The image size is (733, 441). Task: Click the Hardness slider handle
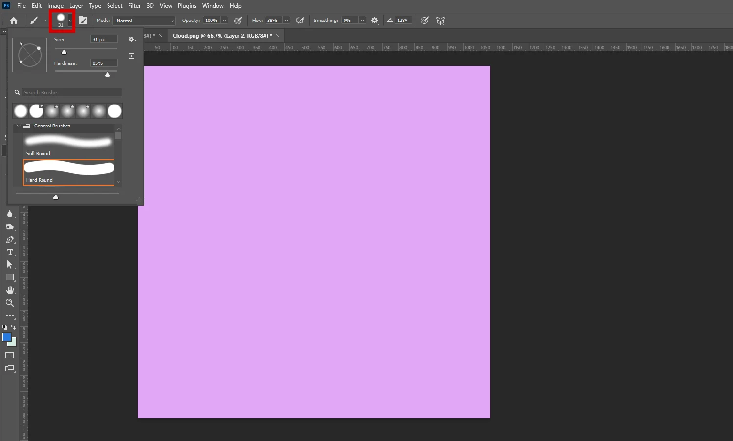pyautogui.click(x=108, y=75)
